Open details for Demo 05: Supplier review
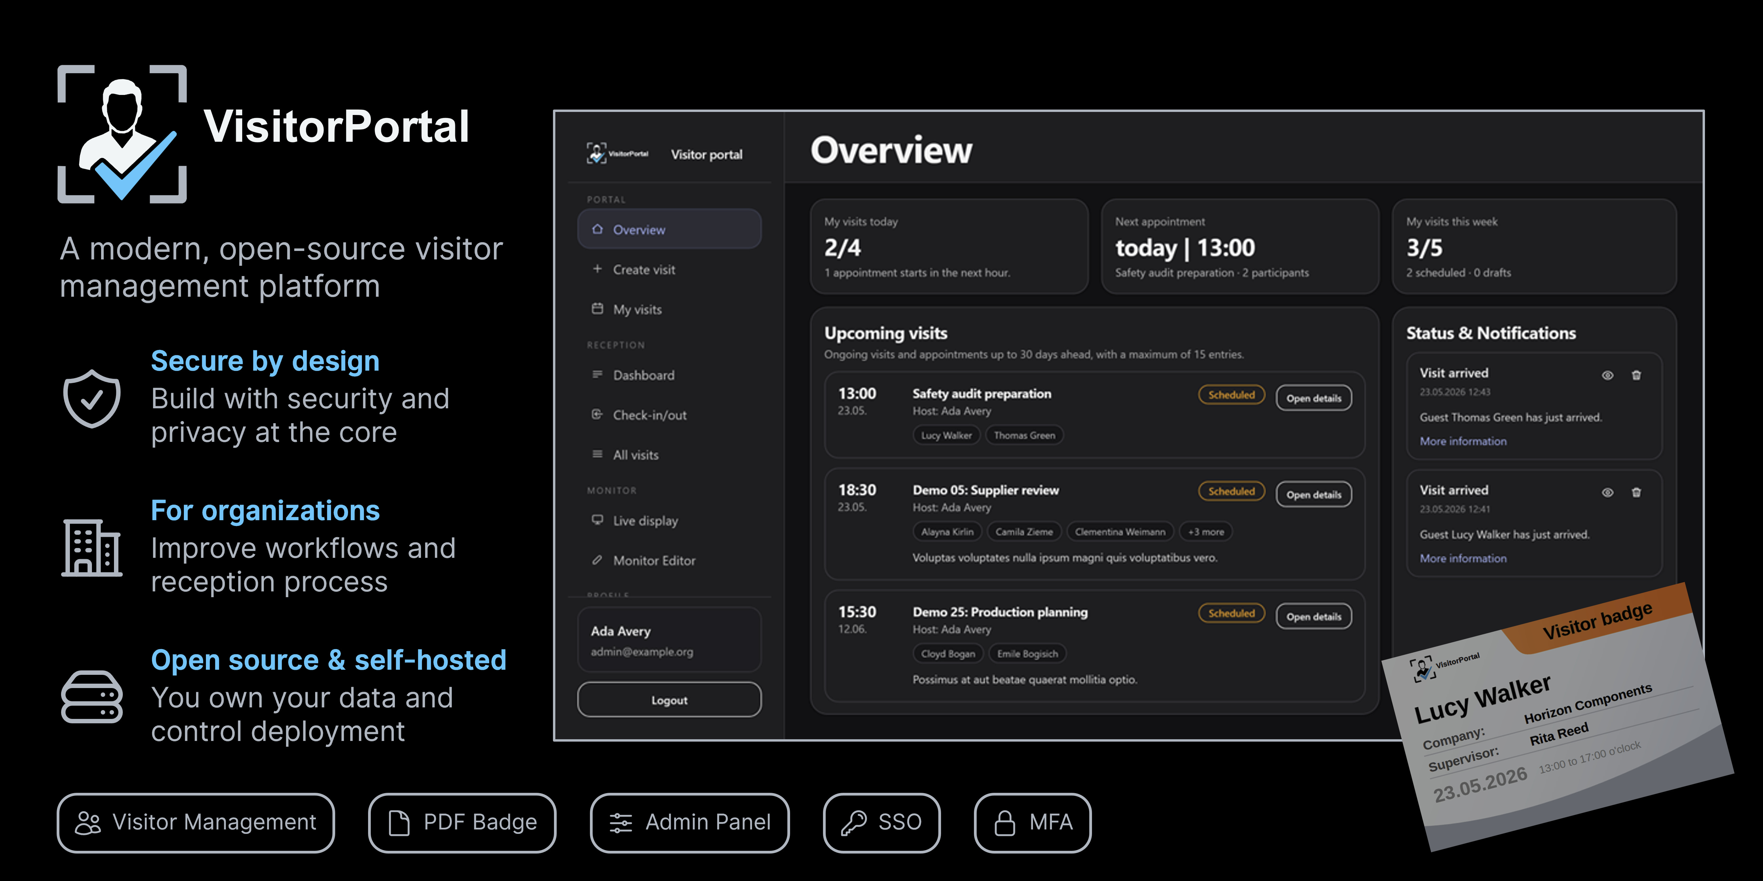This screenshot has width=1763, height=881. coord(1314,494)
